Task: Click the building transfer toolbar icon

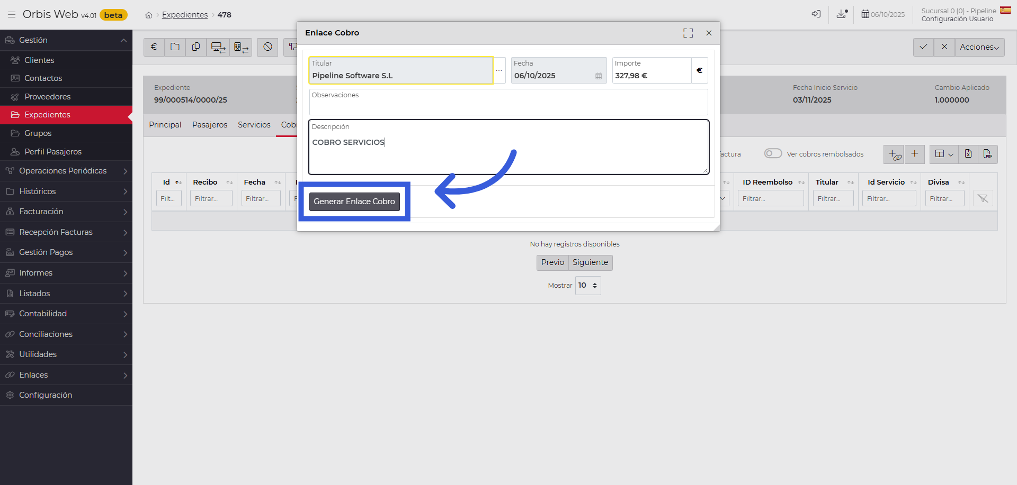Action: point(241,47)
